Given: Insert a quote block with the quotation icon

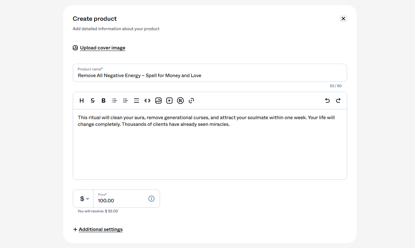Looking at the screenshot, I should pos(147,101).
